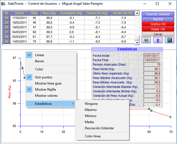The image size is (177, 144).
Task: Turn off Gráfico ON toggle button
Action: 158,24
